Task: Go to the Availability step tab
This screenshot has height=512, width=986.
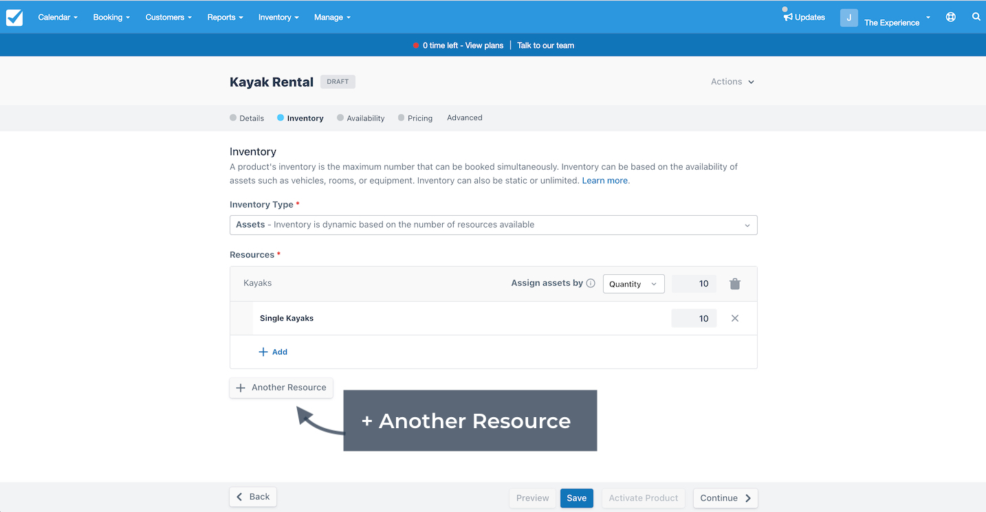Action: pos(361,118)
